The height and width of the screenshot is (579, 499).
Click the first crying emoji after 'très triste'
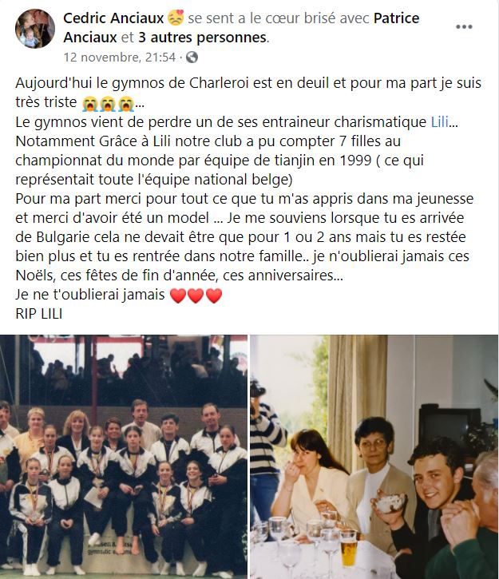[90, 103]
